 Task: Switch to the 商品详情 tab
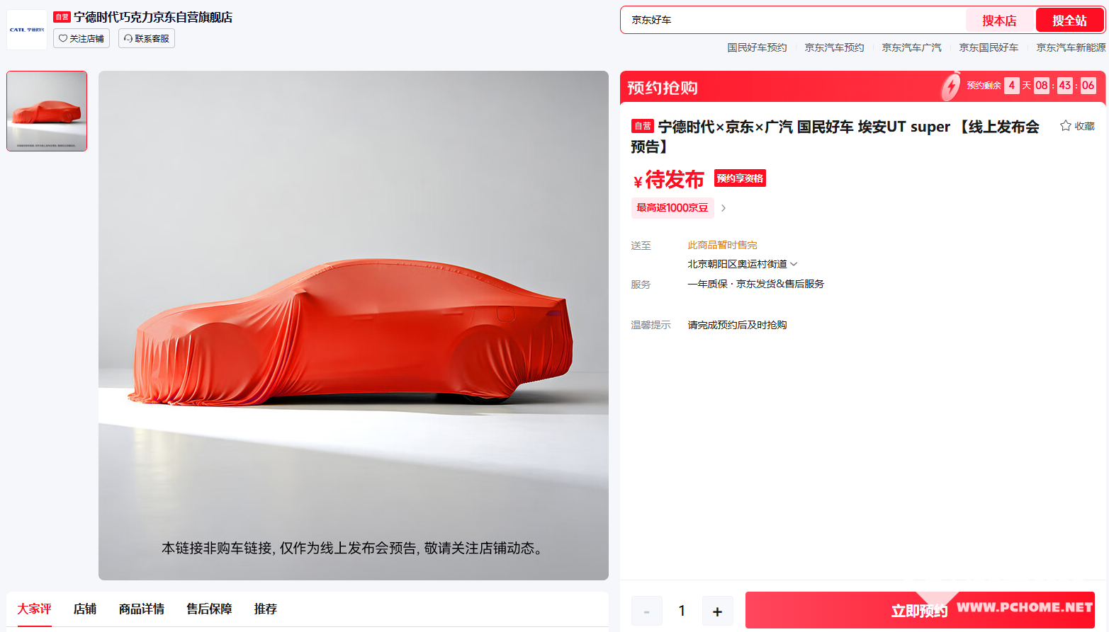[142, 609]
